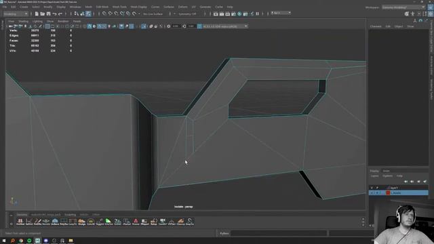Click the Cleanup shelf icon

click(181, 222)
